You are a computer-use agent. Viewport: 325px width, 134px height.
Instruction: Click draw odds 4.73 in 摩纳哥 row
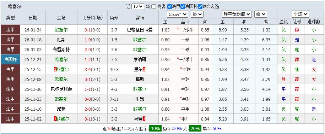tap(244, 60)
